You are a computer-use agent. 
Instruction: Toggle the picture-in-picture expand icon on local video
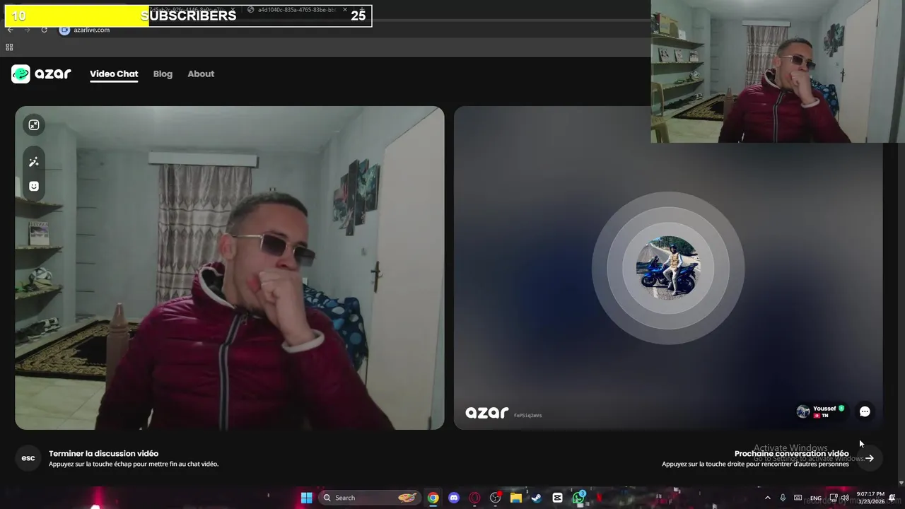pos(34,125)
